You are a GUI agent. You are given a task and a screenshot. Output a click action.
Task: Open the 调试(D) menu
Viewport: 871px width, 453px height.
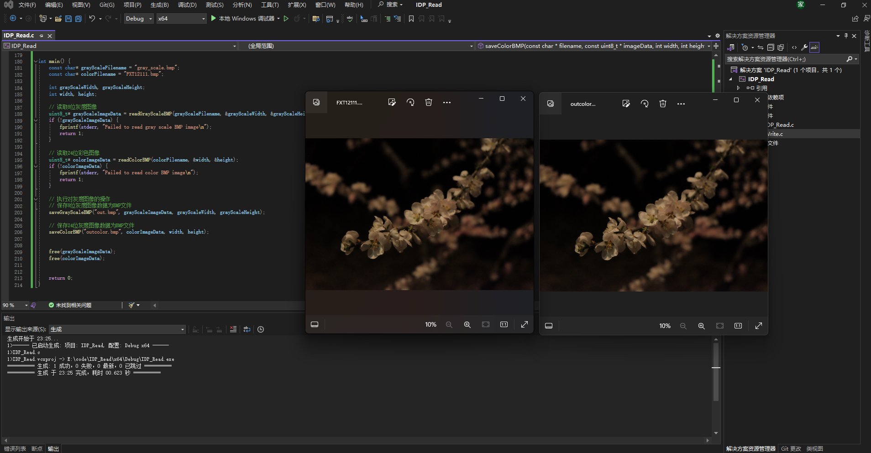[x=187, y=5]
